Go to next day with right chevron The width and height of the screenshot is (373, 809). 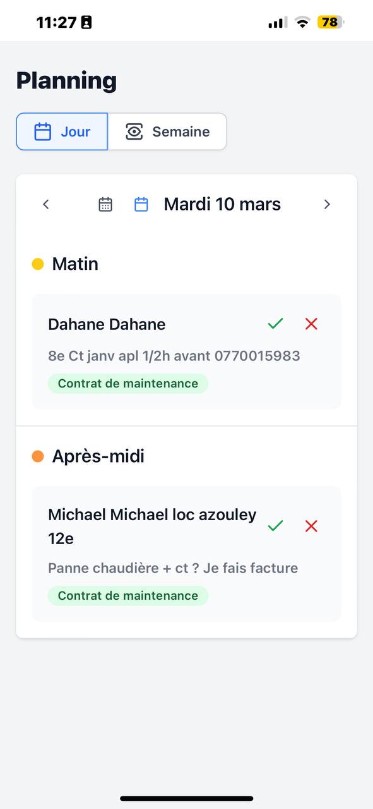click(327, 204)
